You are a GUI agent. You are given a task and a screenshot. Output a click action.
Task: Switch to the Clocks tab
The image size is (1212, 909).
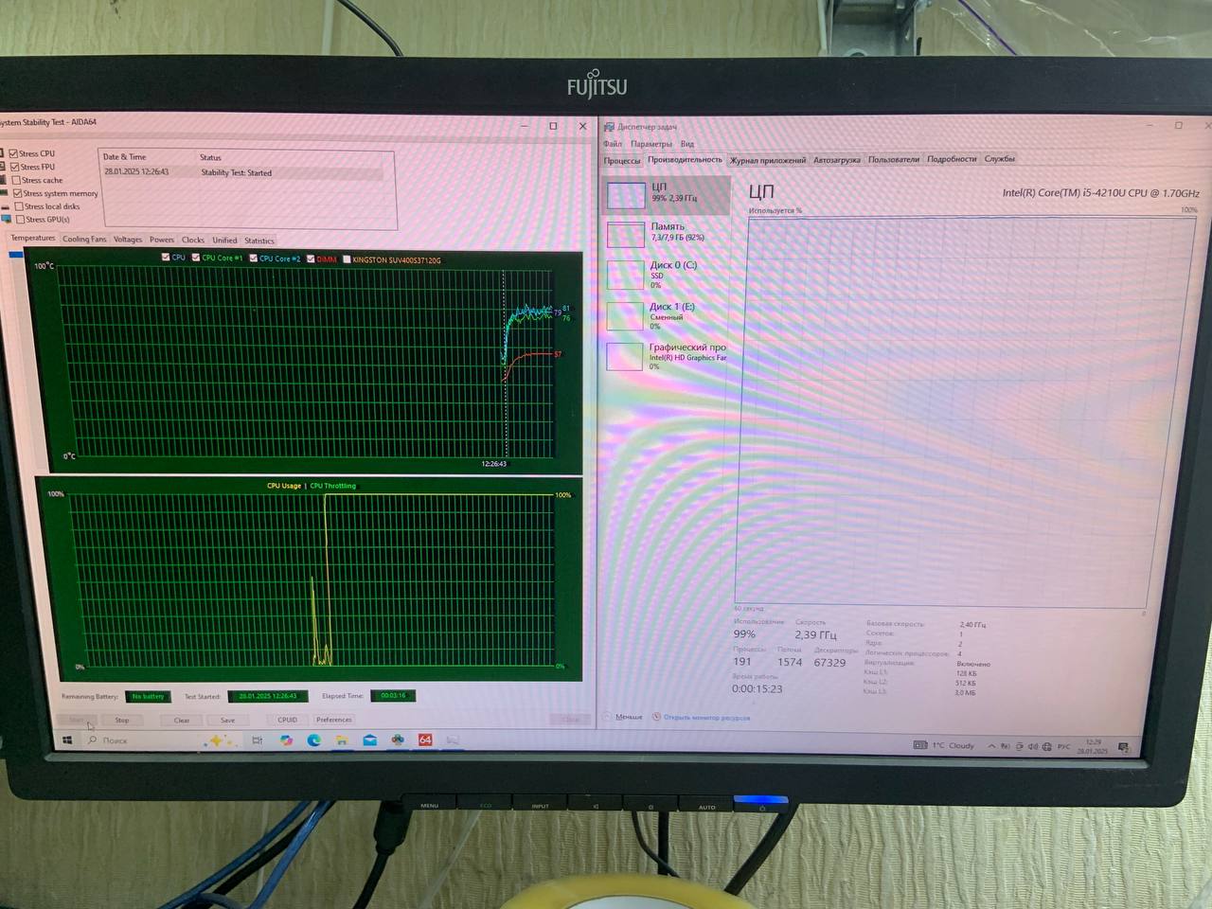tap(193, 240)
